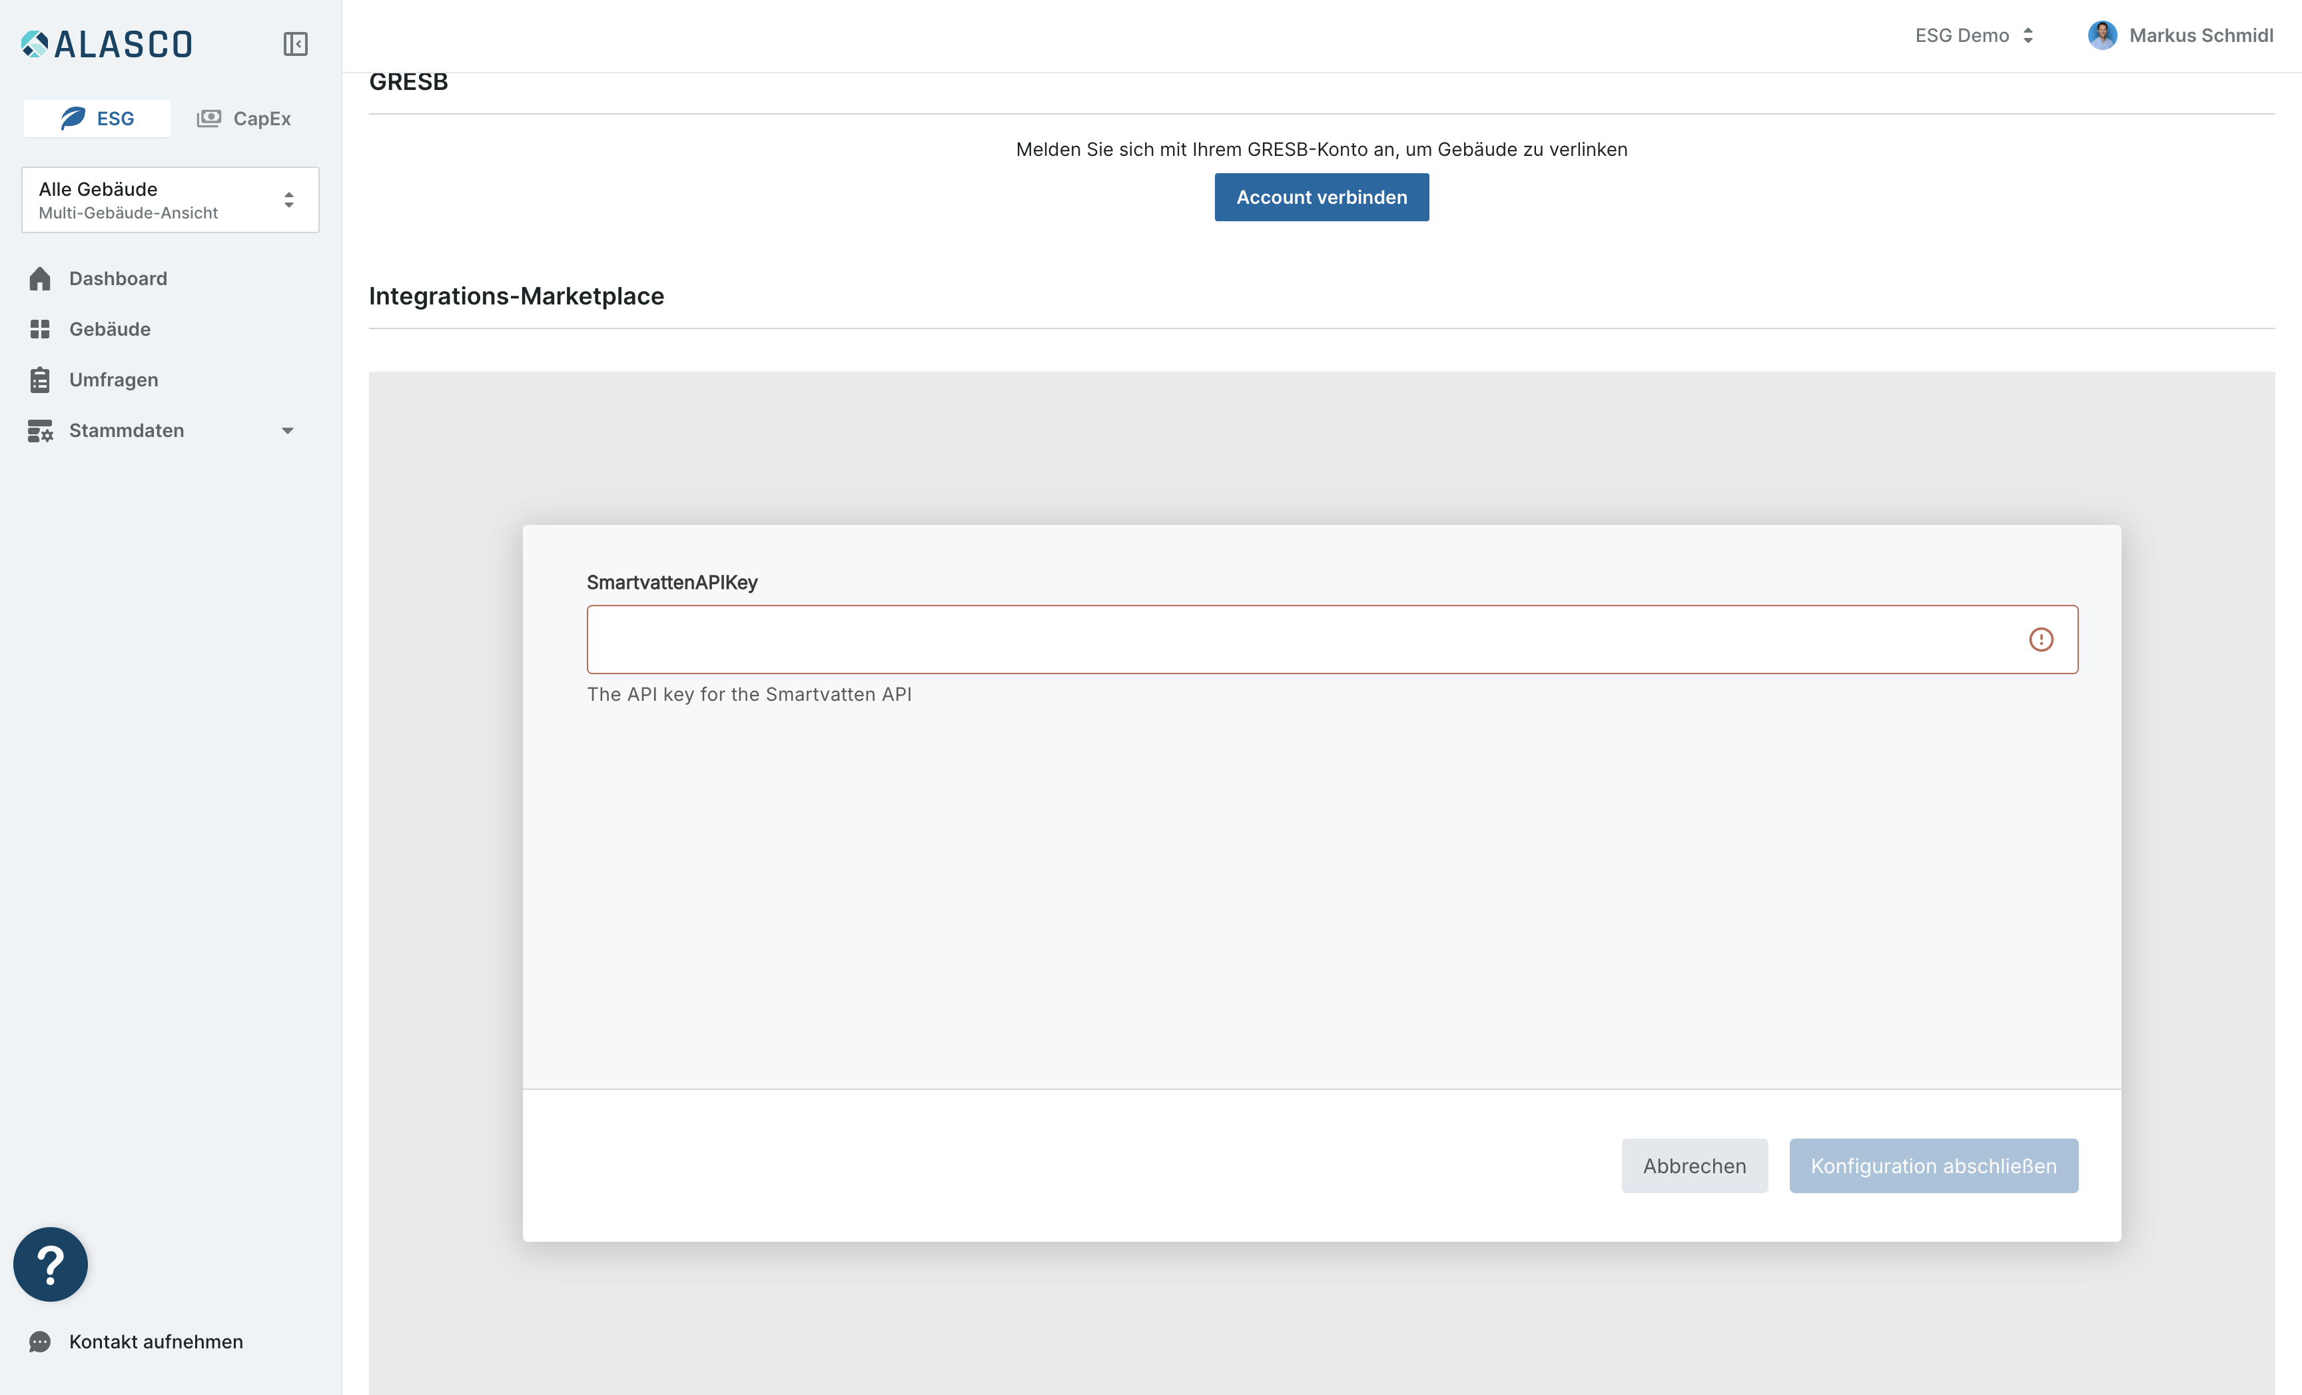The height and width of the screenshot is (1395, 2302).
Task: Open the Markus Schmidl user menu
Action: [2181, 35]
